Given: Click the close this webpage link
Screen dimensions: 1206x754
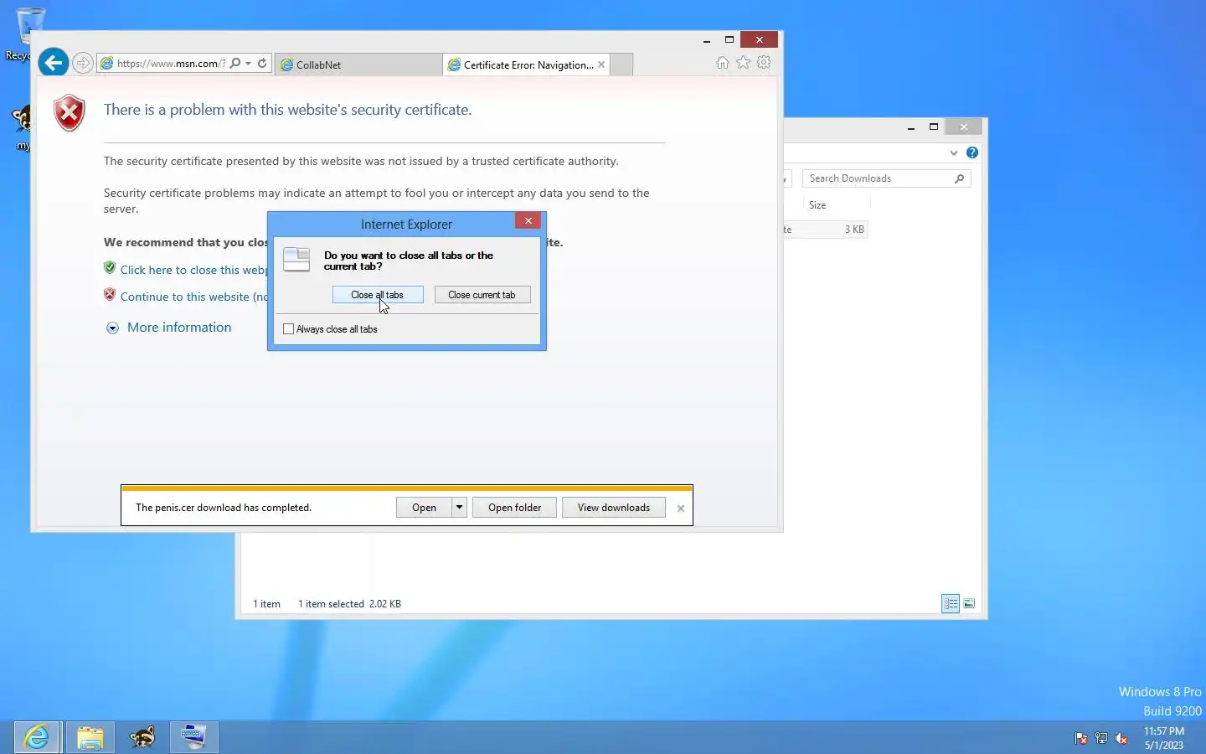Looking at the screenshot, I should click(x=193, y=270).
